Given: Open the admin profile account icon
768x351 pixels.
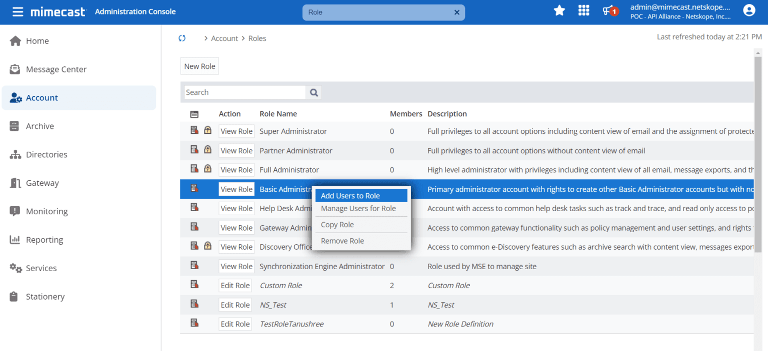Looking at the screenshot, I should coord(749,10).
